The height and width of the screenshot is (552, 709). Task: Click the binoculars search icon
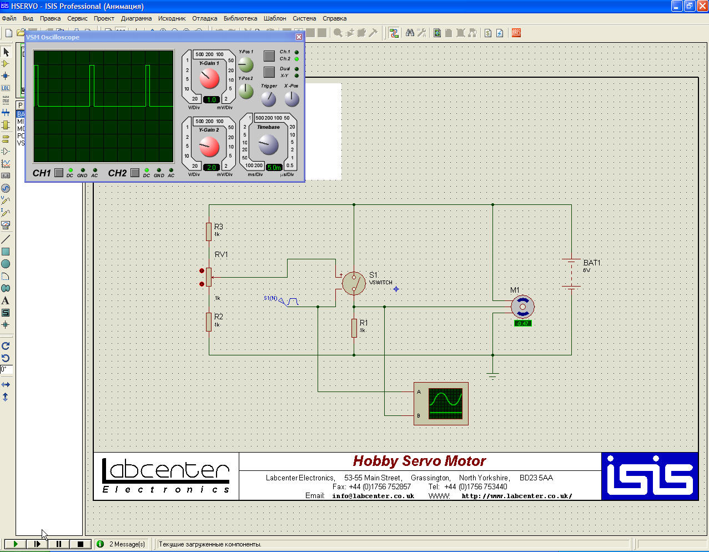click(x=410, y=33)
